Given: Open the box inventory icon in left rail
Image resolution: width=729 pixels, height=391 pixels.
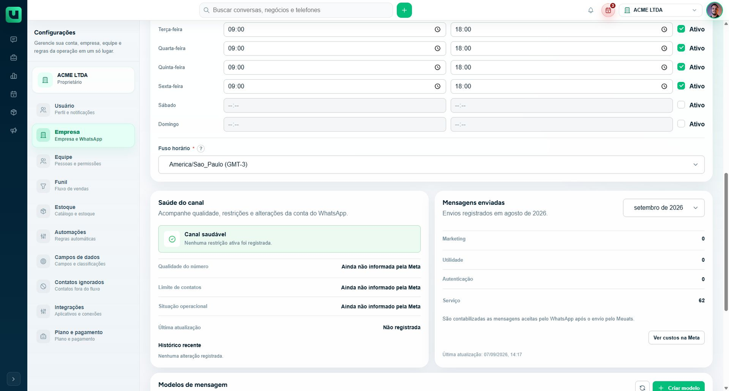Looking at the screenshot, I should (14, 112).
